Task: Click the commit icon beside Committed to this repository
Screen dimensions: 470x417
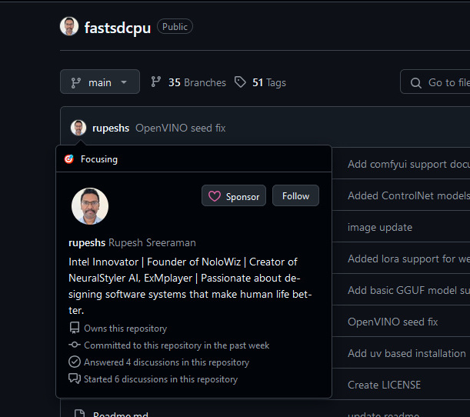Action: [x=75, y=345]
